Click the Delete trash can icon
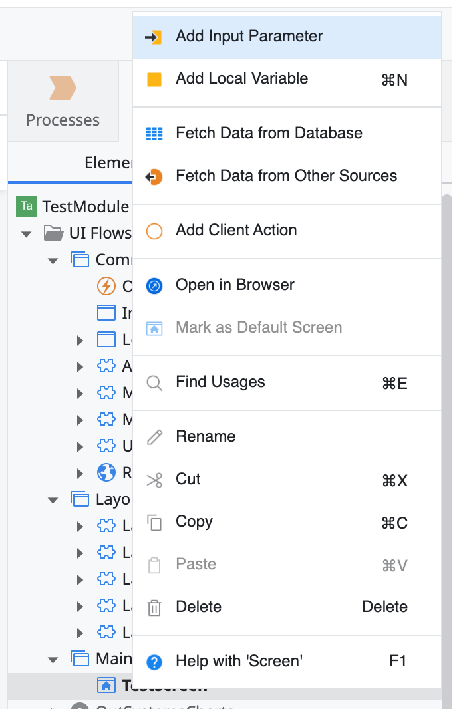The width and height of the screenshot is (455, 709). [154, 607]
